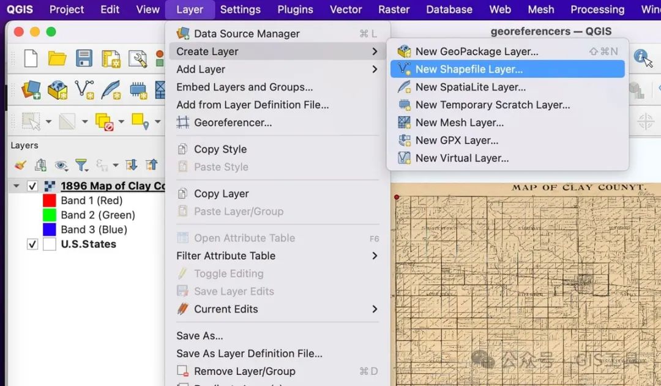Screen dimensions: 661x386
Task: Open Data Source Manager toolbar icon
Action: [x=31, y=90]
